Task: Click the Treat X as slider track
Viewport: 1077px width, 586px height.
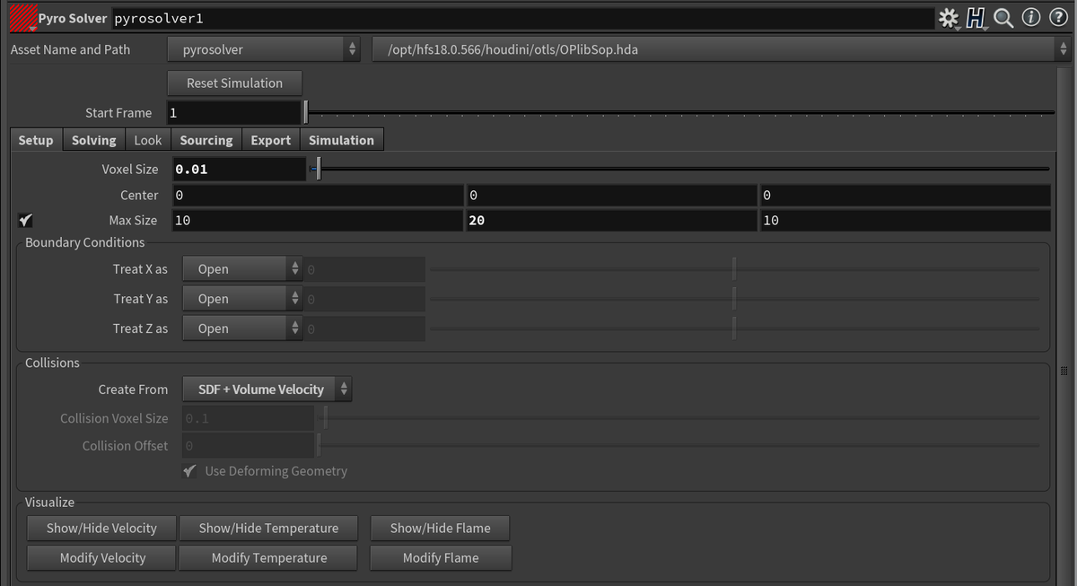Action: [x=734, y=269]
